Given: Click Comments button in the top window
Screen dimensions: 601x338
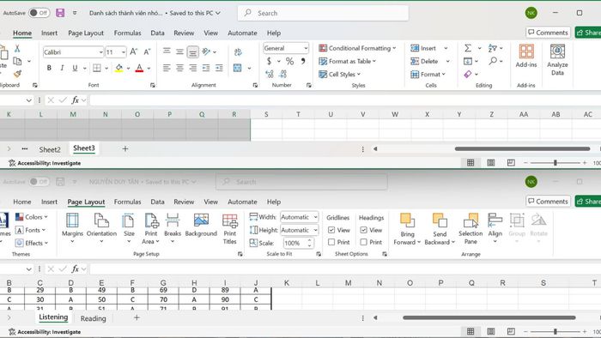Looking at the screenshot, I should (548, 33).
